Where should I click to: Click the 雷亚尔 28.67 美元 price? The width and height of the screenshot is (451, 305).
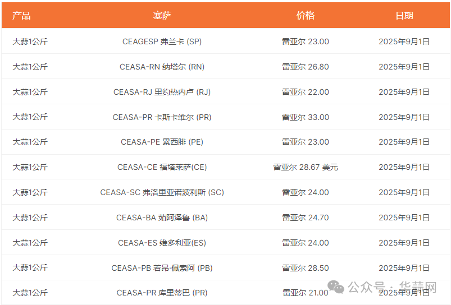click(x=305, y=167)
